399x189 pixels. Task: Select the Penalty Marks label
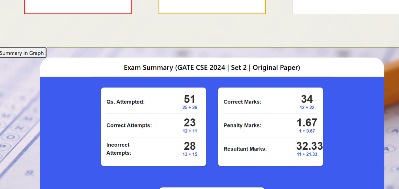point(242,125)
